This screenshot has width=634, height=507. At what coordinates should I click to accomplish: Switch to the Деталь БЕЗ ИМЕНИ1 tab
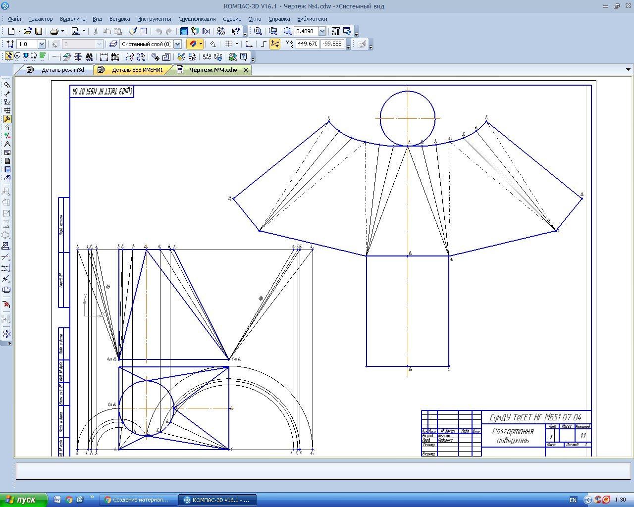(x=137, y=70)
